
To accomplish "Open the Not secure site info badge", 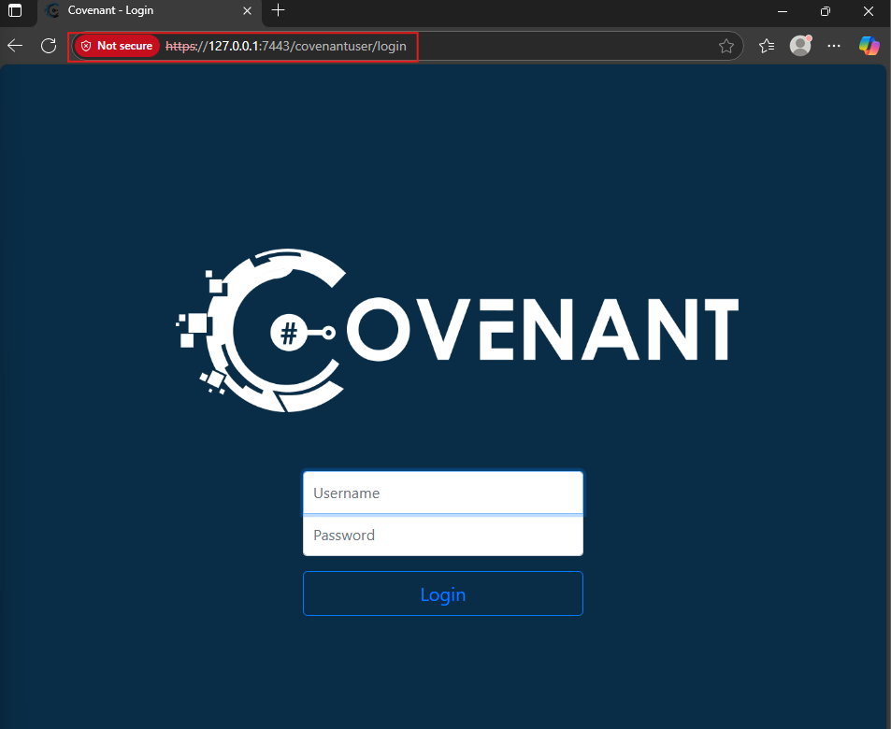I will [x=117, y=46].
